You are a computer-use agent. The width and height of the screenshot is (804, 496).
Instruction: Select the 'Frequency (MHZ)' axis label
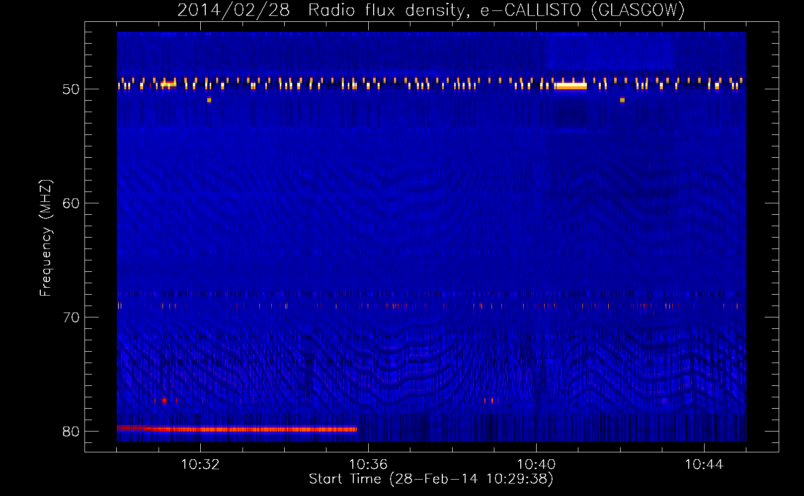click(45, 238)
